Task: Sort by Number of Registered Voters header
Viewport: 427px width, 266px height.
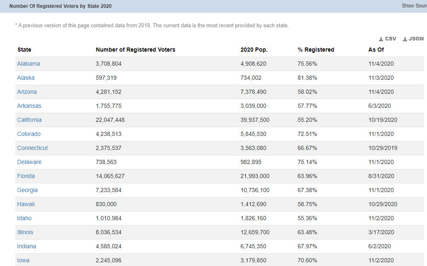Action: pyautogui.click(x=135, y=50)
